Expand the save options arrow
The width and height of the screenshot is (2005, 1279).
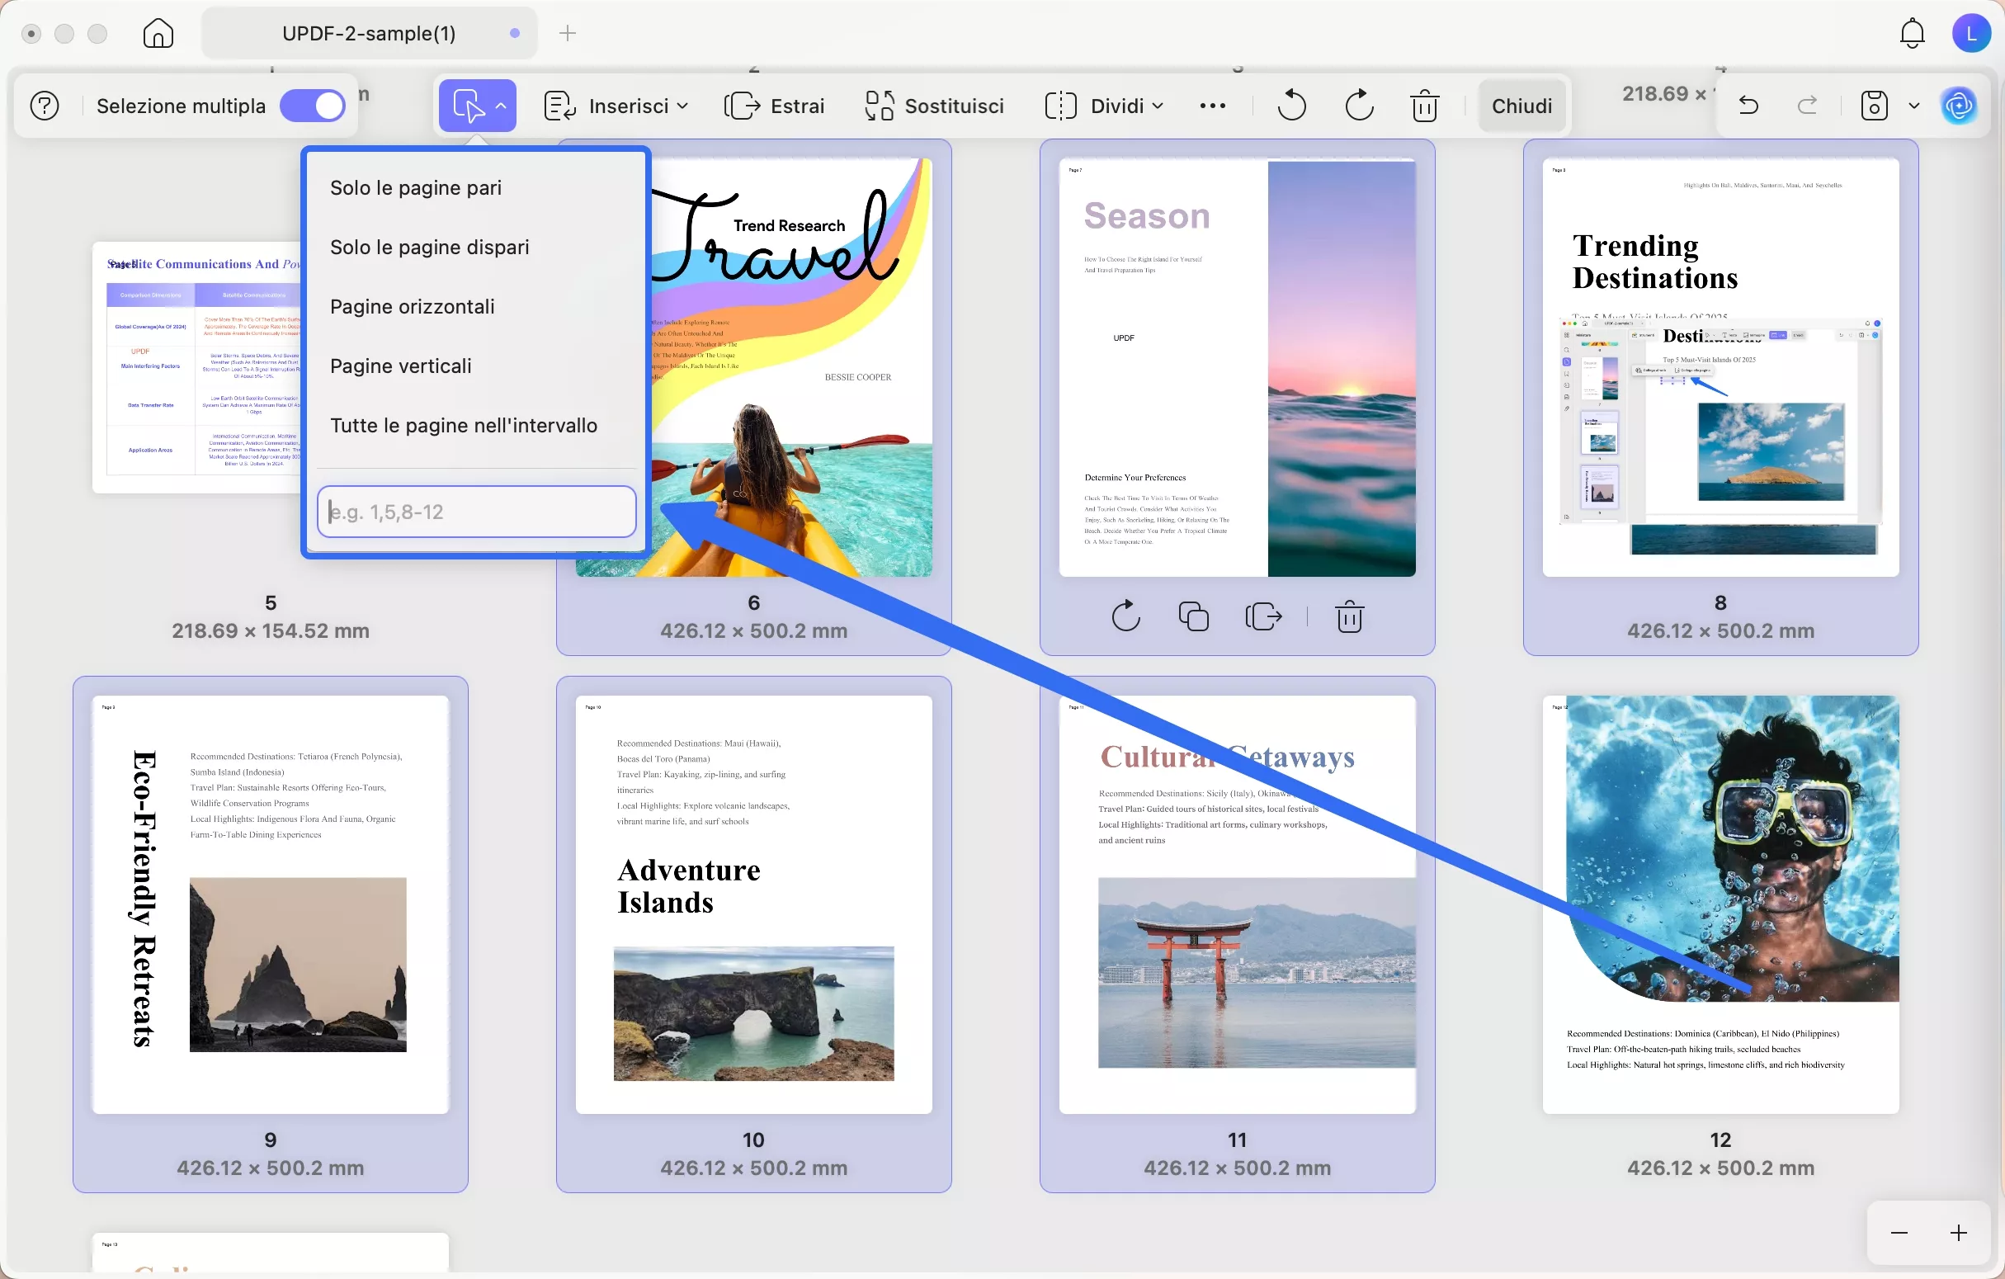[x=1914, y=106]
